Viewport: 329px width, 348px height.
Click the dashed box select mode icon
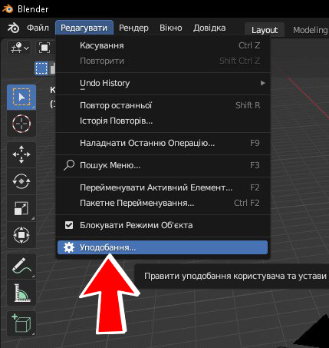(x=41, y=68)
